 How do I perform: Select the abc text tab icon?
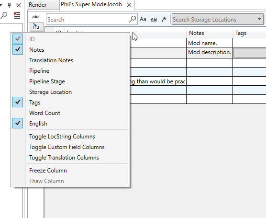pyautogui.click(x=36, y=17)
